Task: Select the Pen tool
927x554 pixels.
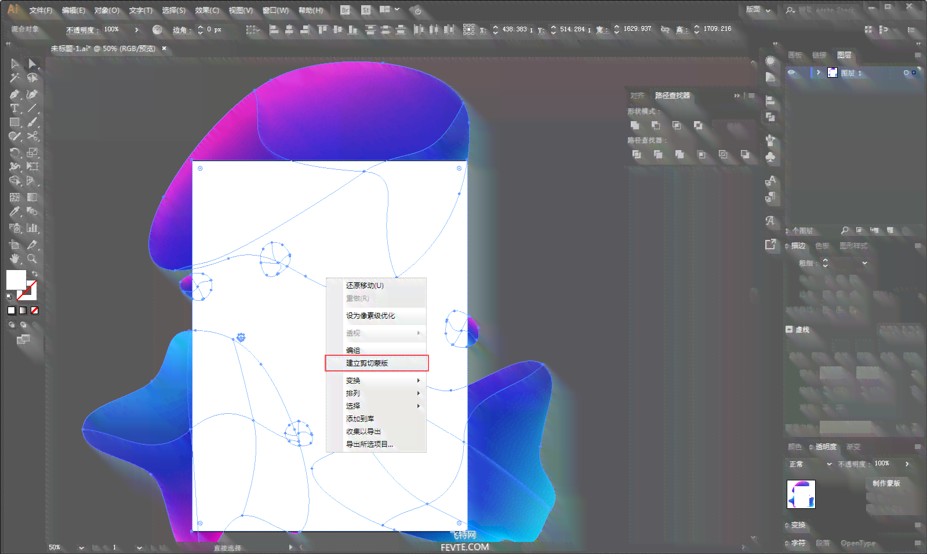Action: click(15, 94)
